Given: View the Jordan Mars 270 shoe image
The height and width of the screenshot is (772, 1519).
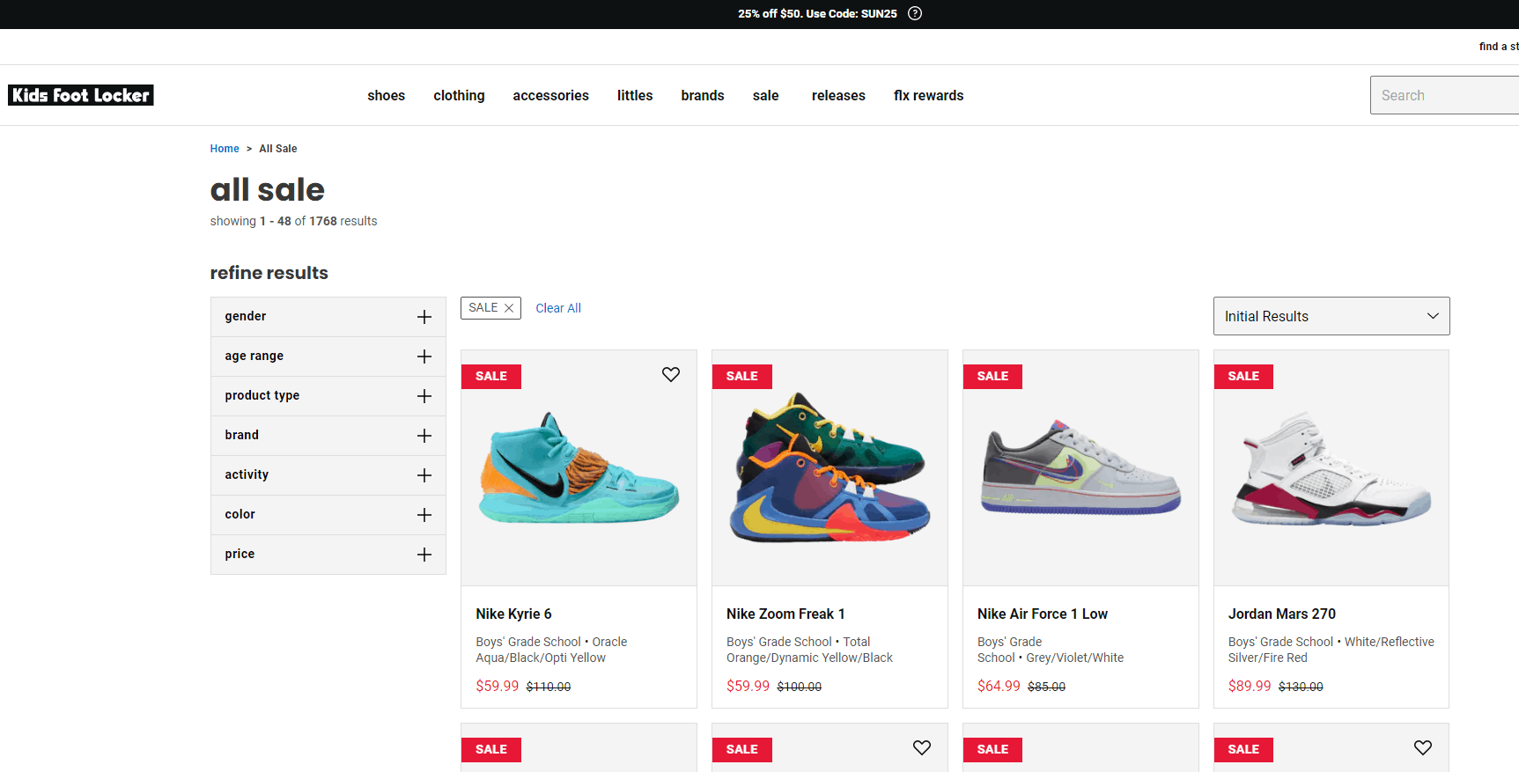Looking at the screenshot, I should click(1331, 468).
